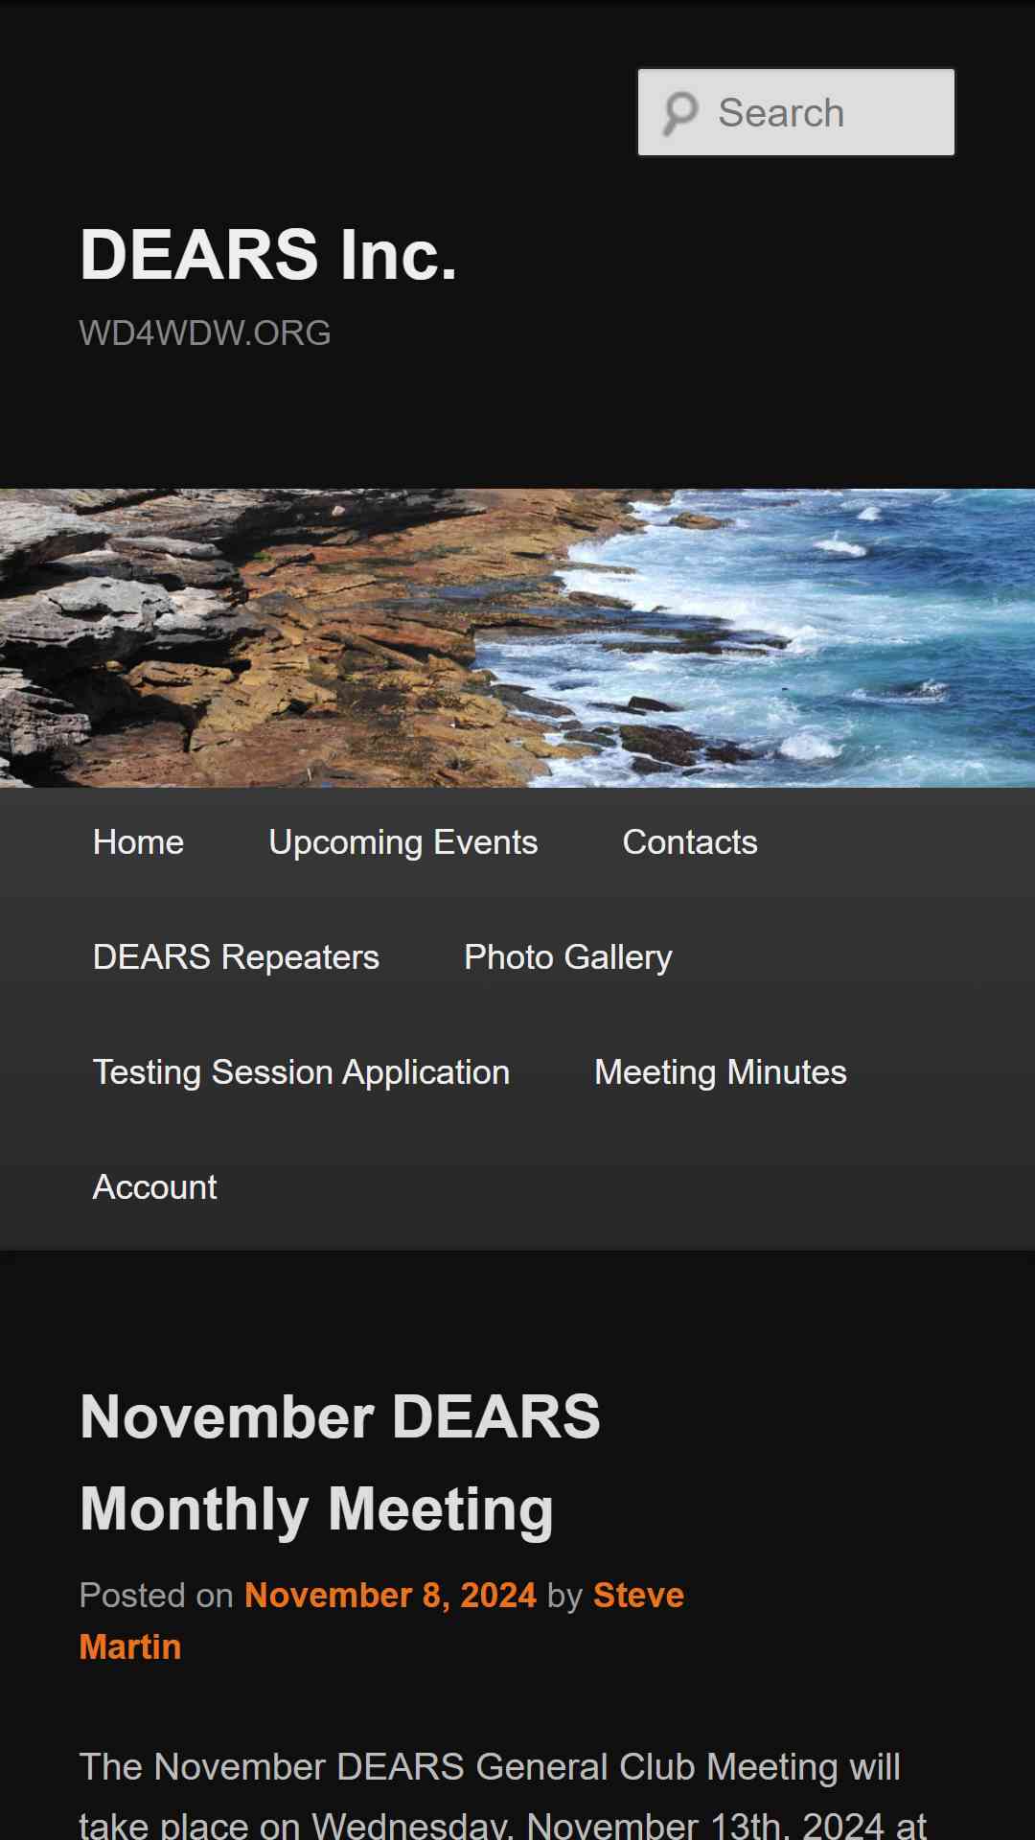The height and width of the screenshot is (1840, 1035).
Task: Open the Account menu item
Action: (155, 1188)
